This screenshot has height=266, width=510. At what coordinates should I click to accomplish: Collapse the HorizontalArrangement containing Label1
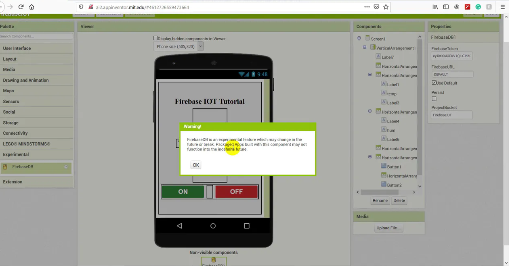coord(370,75)
